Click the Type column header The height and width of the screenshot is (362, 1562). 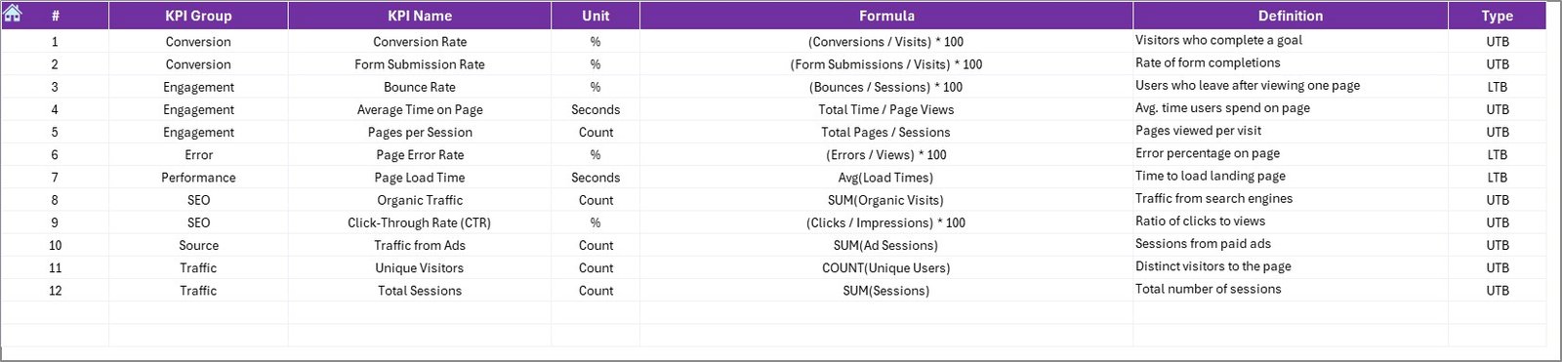point(1497,16)
